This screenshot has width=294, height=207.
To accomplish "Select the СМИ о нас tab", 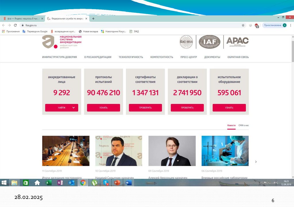I will pos(243,125).
